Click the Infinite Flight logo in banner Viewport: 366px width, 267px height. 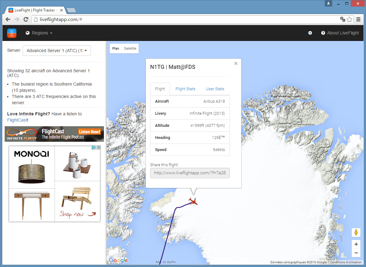coord(21,134)
